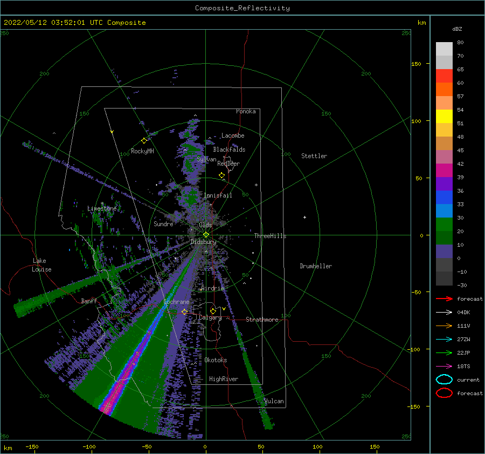Click the Airdrie label
Viewport: 485px width, 454px height.
pyautogui.click(x=212, y=288)
